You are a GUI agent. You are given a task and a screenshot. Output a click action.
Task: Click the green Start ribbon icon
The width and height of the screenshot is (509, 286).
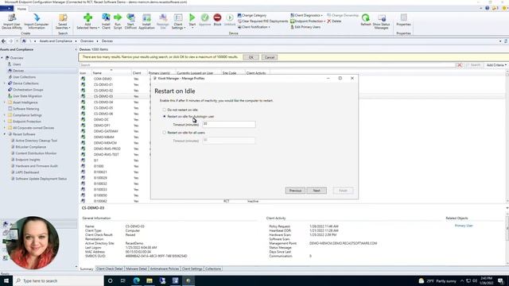click(x=192, y=17)
